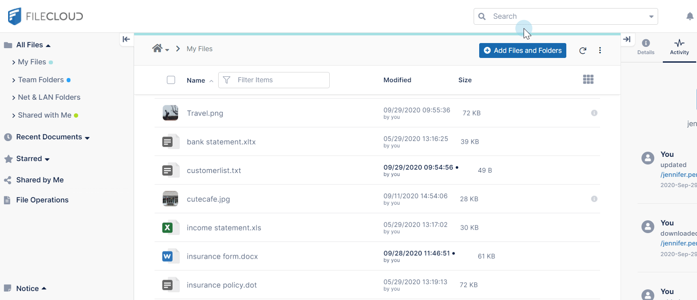Expand Team Folders in sidebar
The width and height of the screenshot is (697, 300).
pyautogui.click(x=14, y=80)
